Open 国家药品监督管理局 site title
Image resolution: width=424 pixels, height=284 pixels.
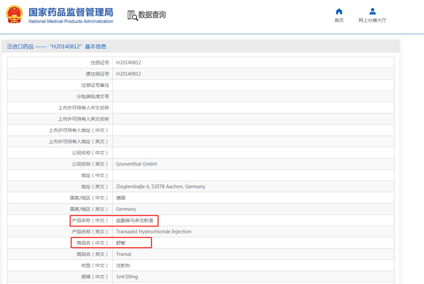tap(71, 12)
